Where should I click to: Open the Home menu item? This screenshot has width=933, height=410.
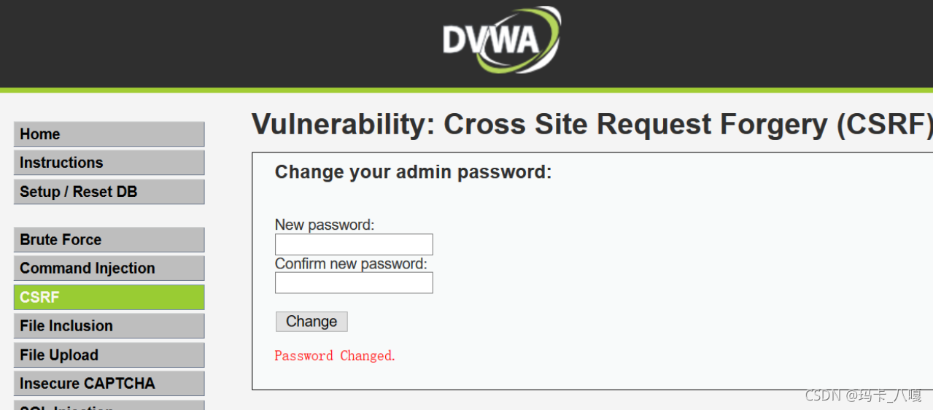tap(109, 134)
